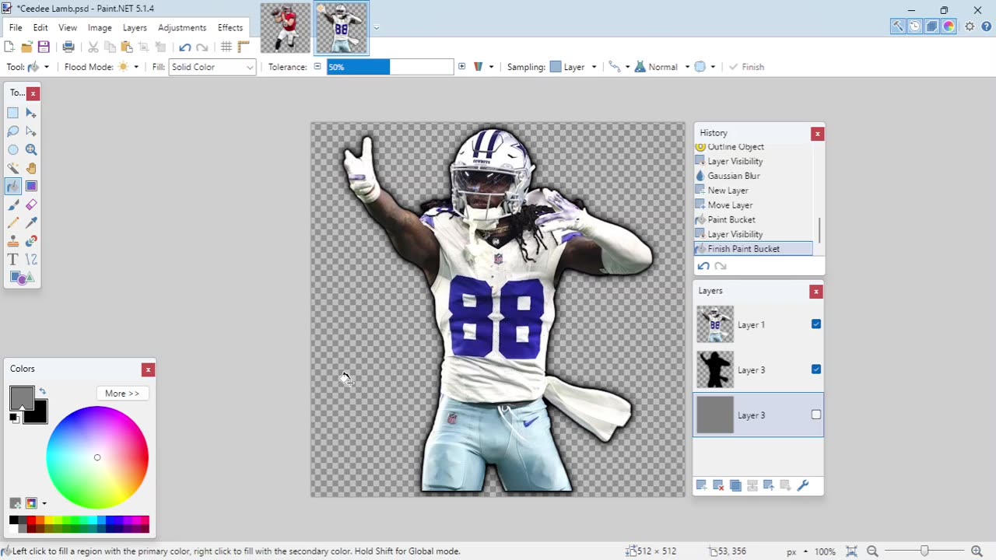This screenshot has height=560, width=996.
Task: Open the Tool chooser dropdown
Action: [38, 67]
